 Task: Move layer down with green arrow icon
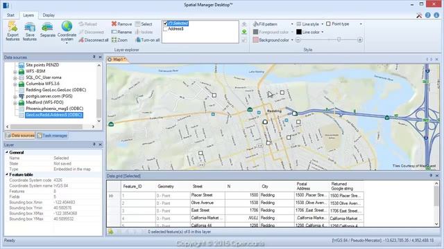tap(244, 32)
